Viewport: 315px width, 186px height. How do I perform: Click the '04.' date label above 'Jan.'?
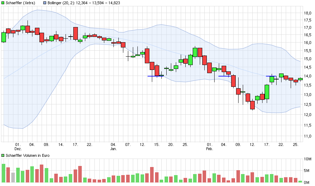pos(113,145)
